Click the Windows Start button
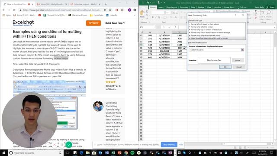This screenshot has width=277, height=156. click(4, 153)
